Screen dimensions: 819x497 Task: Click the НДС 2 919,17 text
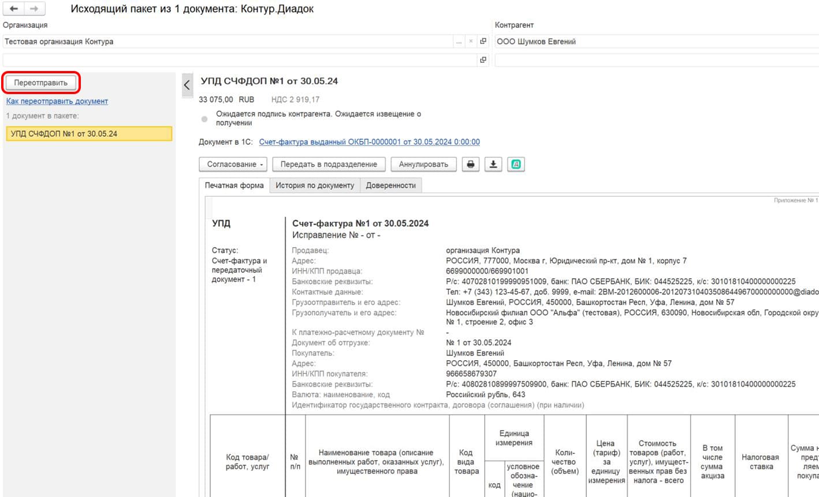295,99
